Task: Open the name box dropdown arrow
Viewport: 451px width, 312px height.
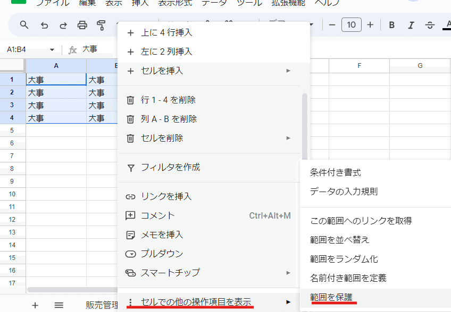Action: (52, 50)
